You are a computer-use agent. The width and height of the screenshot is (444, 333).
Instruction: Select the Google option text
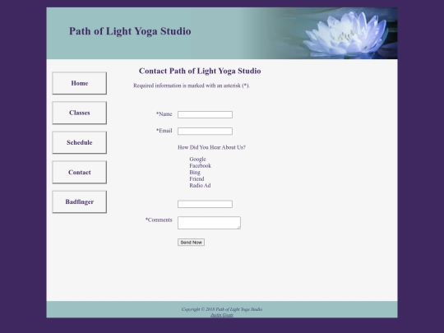pos(197,160)
